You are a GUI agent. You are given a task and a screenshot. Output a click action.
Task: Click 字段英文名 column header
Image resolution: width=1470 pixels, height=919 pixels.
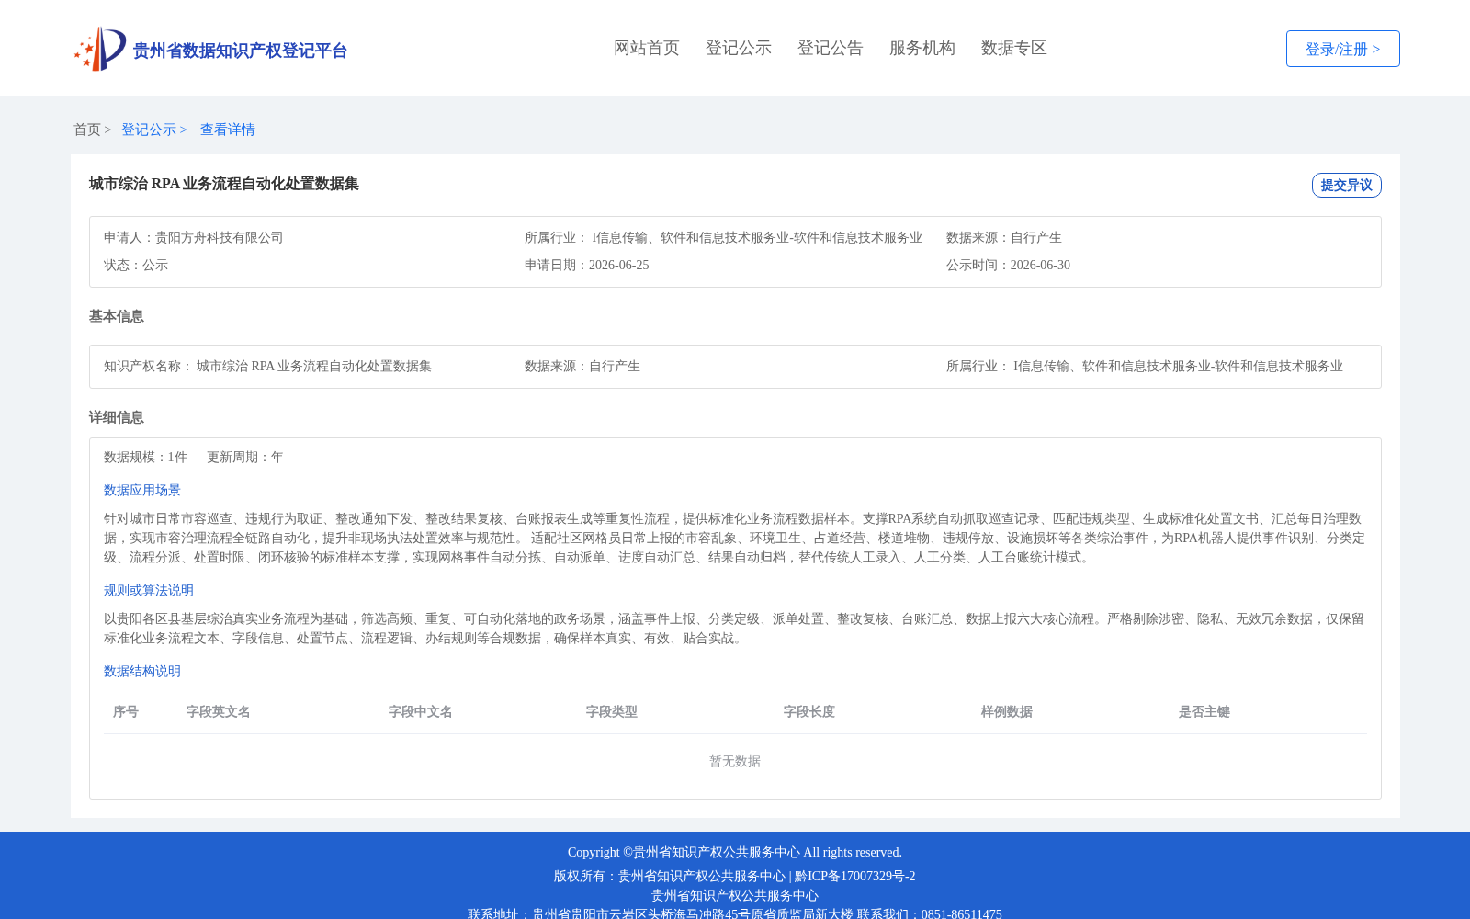[x=219, y=711]
